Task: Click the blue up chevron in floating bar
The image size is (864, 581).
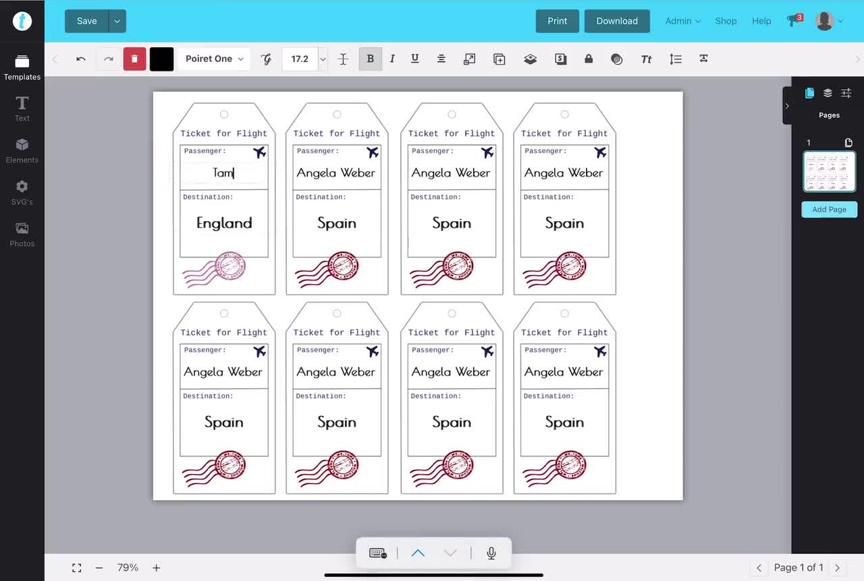Action: pos(418,553)
